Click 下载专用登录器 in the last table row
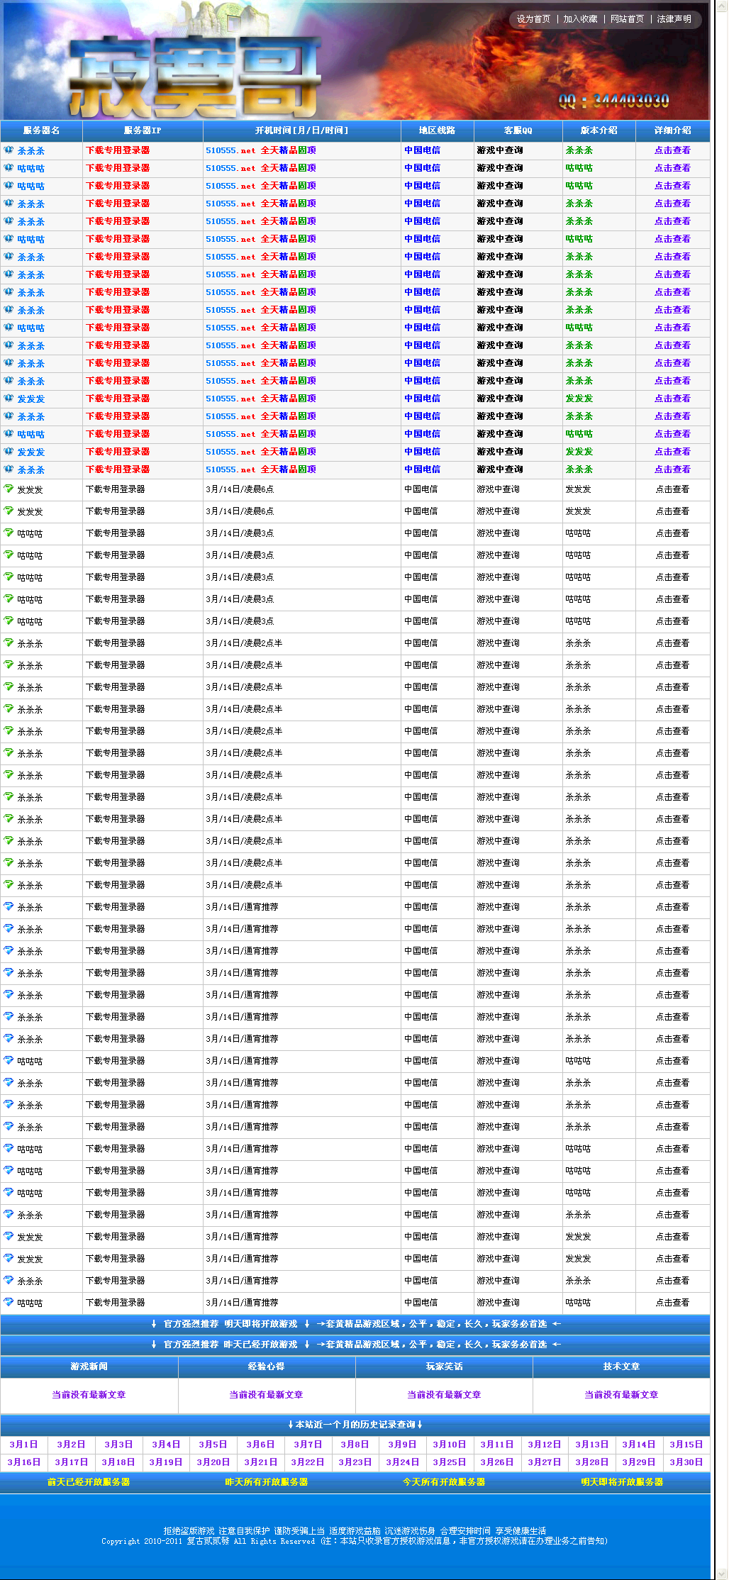Viewport: 729px width, 1580px height. pos(116,1303)
